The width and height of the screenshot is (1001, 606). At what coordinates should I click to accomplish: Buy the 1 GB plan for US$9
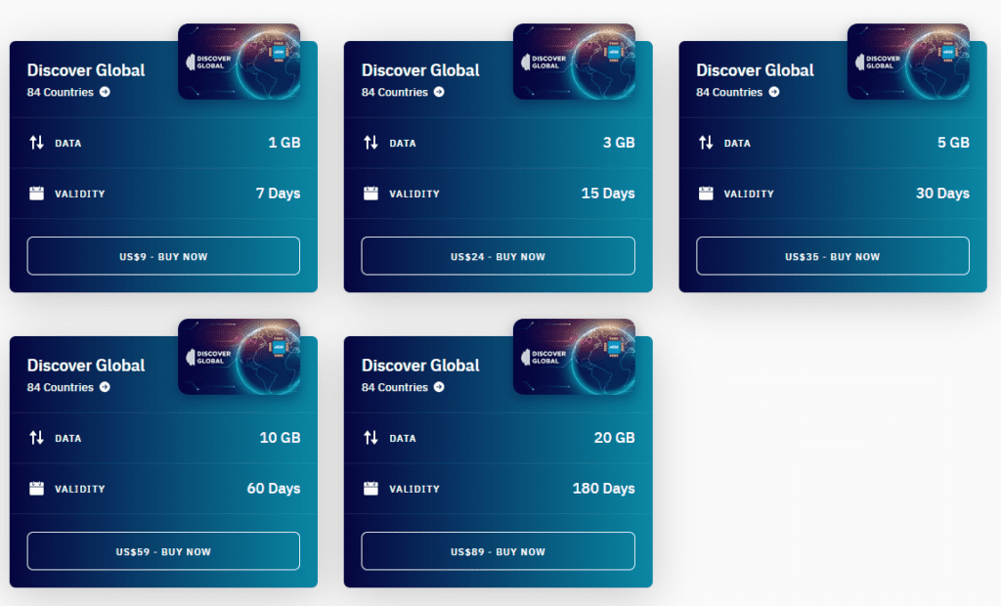[x=163, y=256]
